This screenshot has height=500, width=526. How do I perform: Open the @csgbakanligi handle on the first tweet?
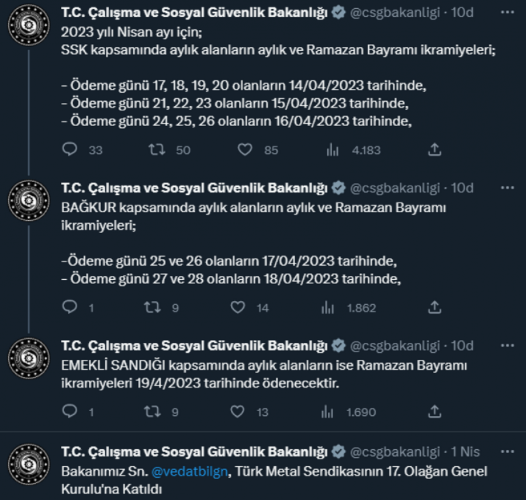[394, 13]
